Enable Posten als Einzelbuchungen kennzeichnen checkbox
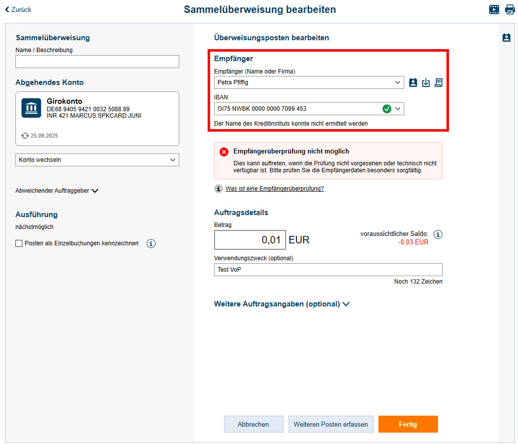Viewport: 518px width, 445px height. [x=19, y=243]
